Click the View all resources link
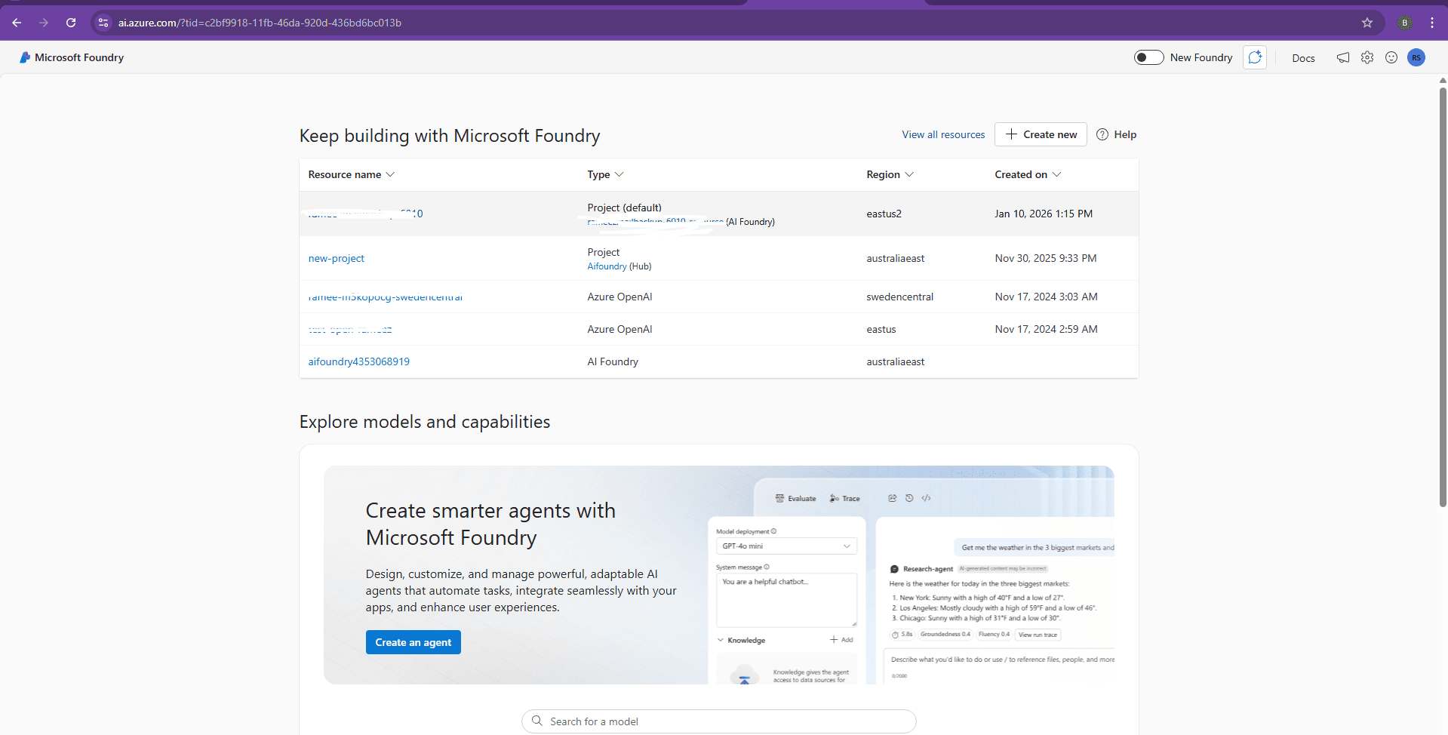 [943, 134]
